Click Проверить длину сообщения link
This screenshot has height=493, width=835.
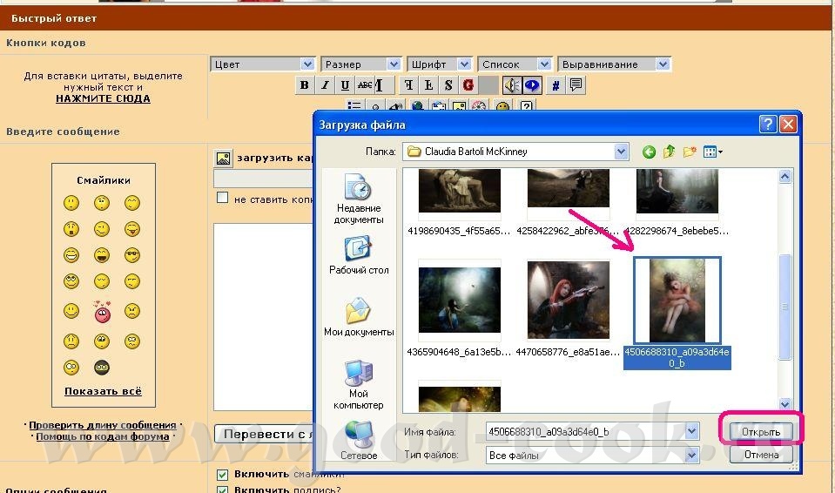pos(102,425)
